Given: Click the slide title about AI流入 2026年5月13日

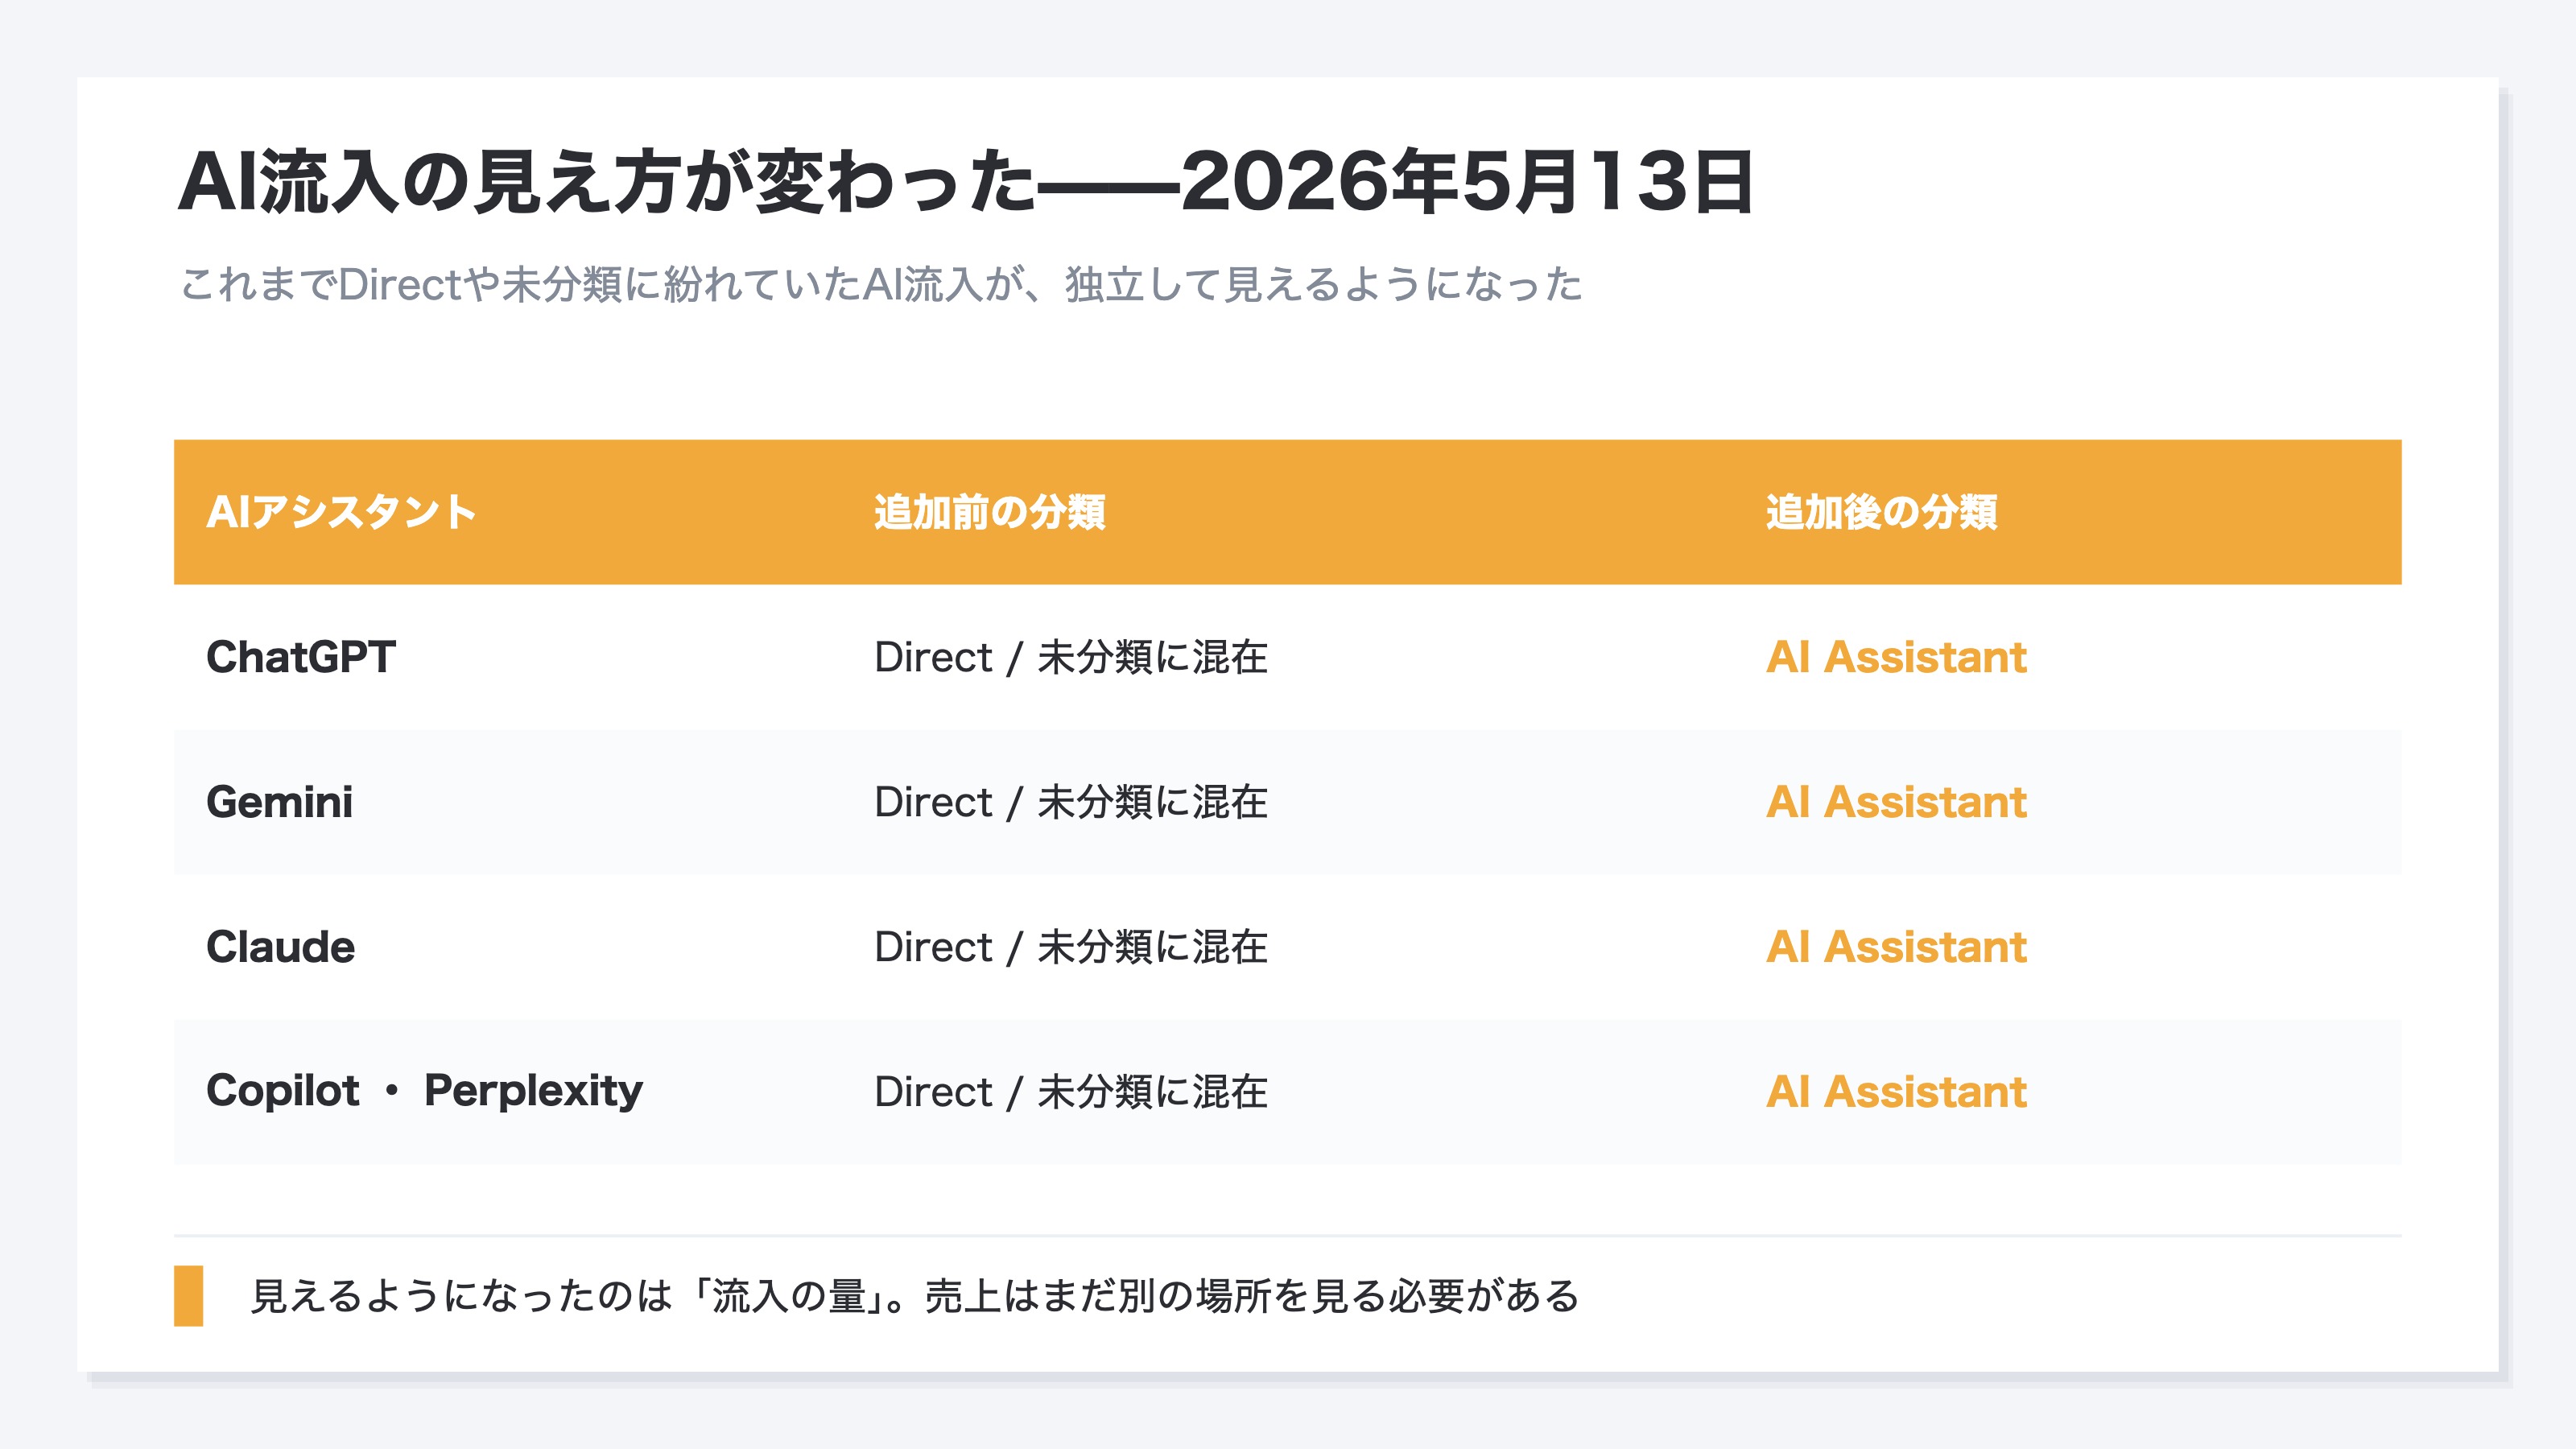Looking at the screenshot, I should point(965,181).
